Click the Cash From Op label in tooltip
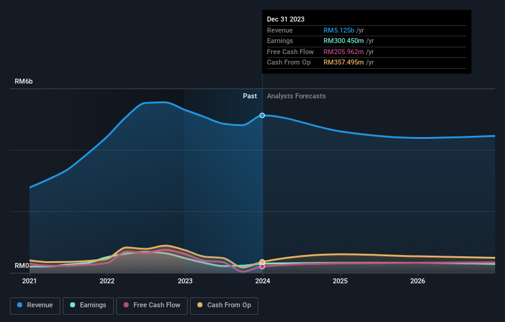505x322 pixels. [289, 63]
